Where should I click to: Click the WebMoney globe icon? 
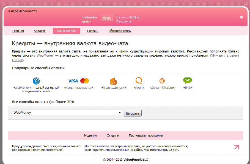(36, 81)
